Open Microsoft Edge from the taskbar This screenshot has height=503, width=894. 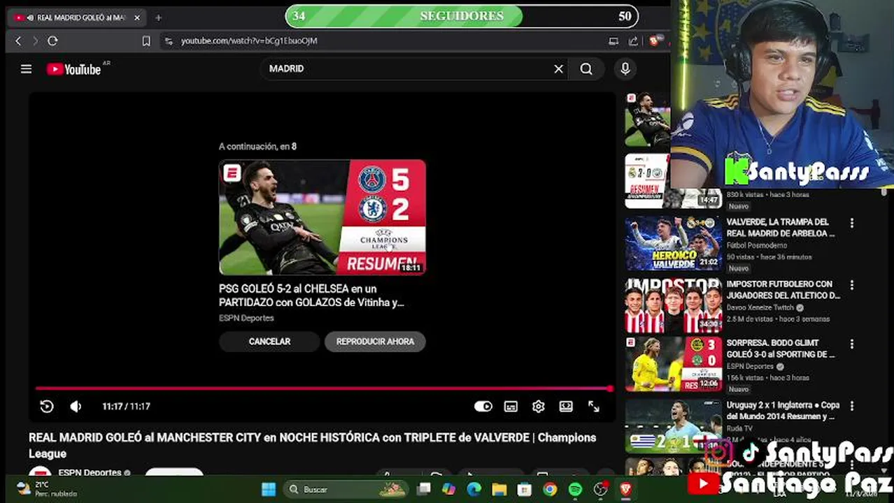[x=474, y=489]
